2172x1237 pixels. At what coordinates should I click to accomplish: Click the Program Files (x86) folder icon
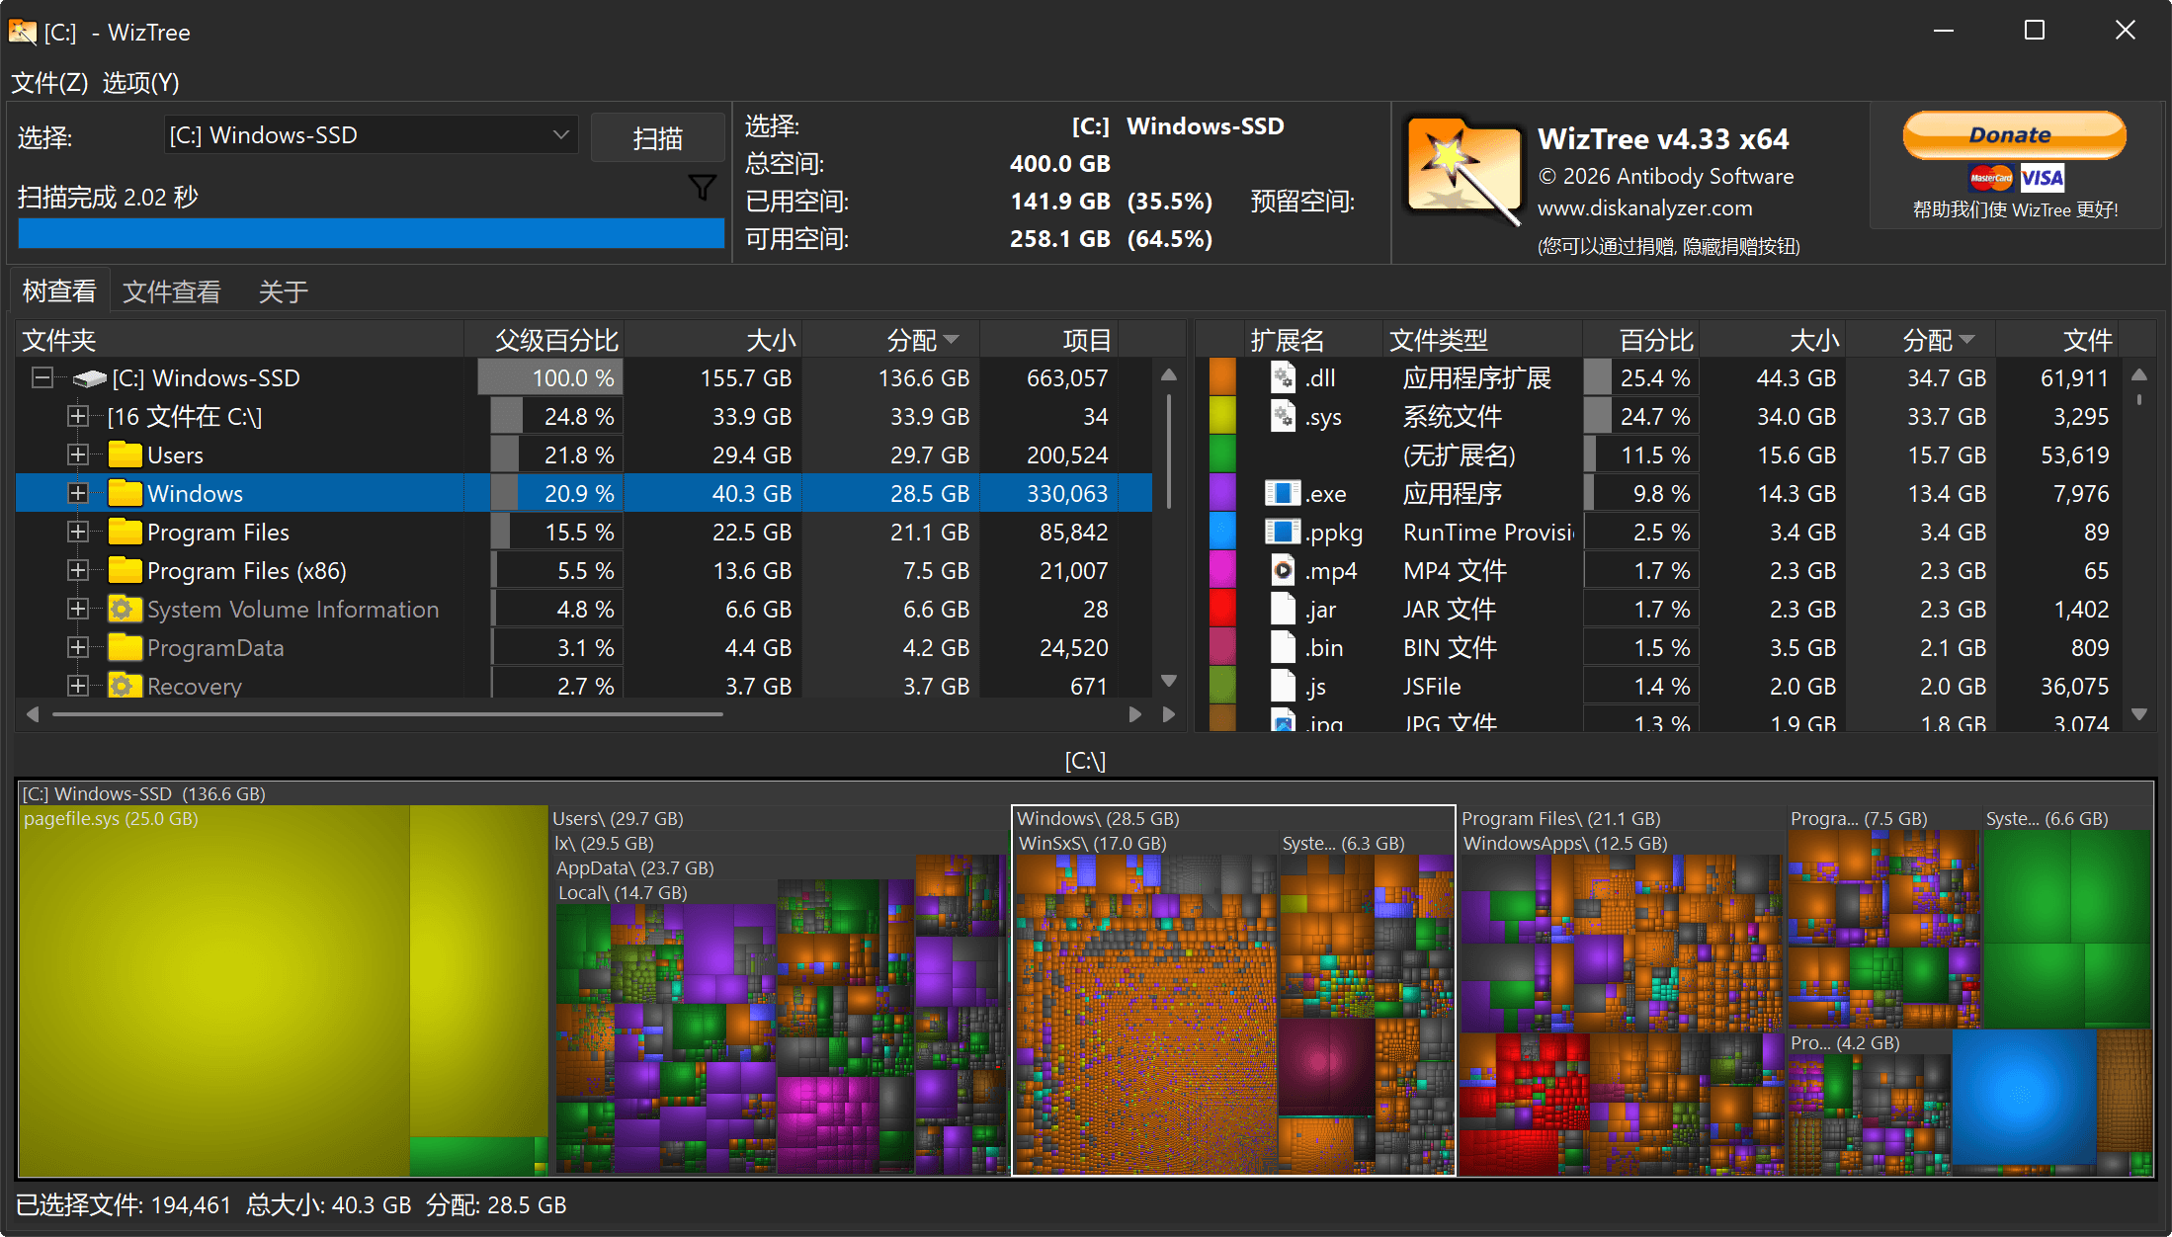point(125,570)
